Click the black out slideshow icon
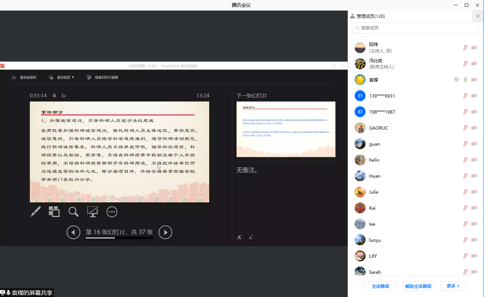The height and width of the screenshot is (297, 484). click(x=93, y=212)
